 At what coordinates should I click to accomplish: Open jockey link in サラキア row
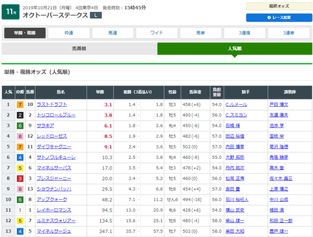click(233, 126)
